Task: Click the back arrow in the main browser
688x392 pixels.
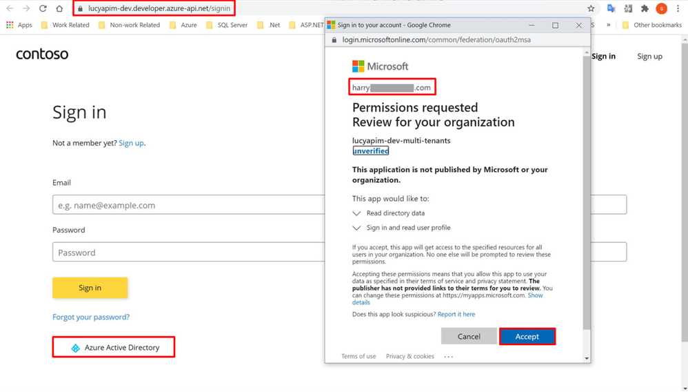Action: point(10,8)
